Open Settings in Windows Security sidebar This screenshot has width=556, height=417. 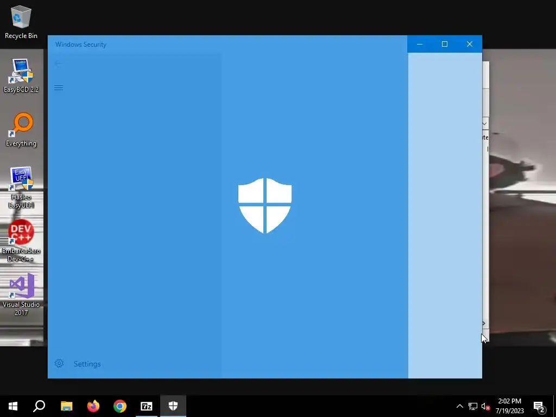[x=78, y=364]
